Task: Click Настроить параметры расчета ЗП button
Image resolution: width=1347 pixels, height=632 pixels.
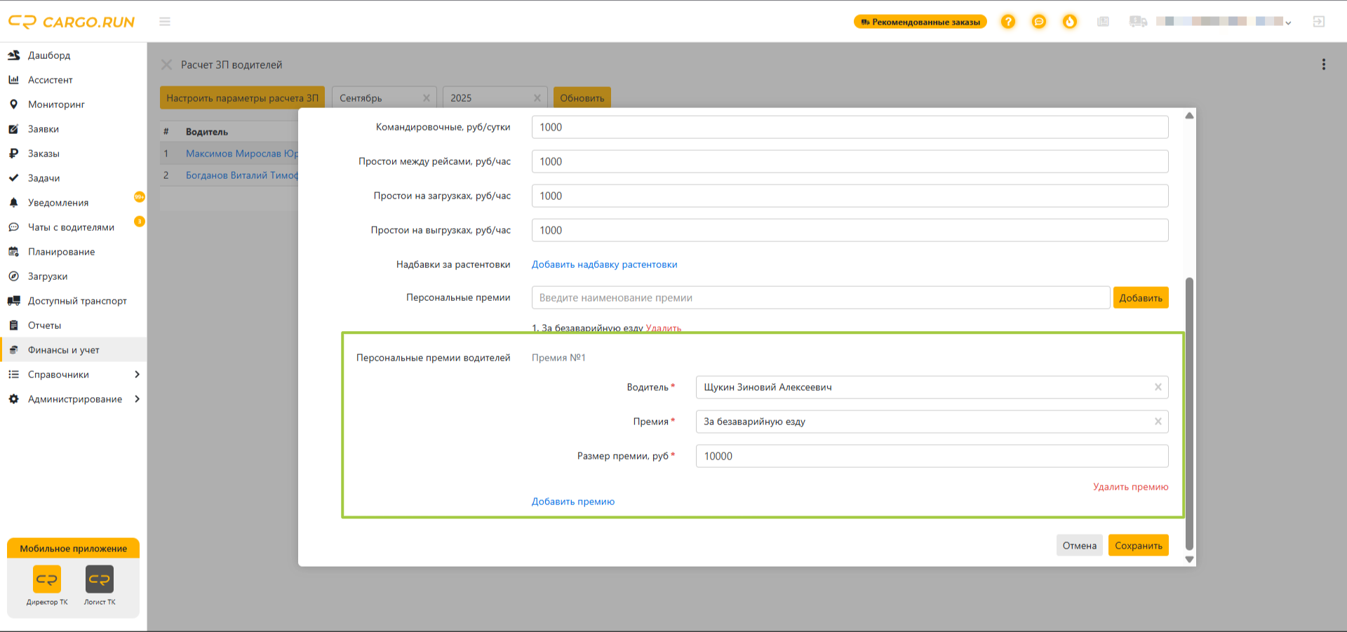Action: coord(242,98)
